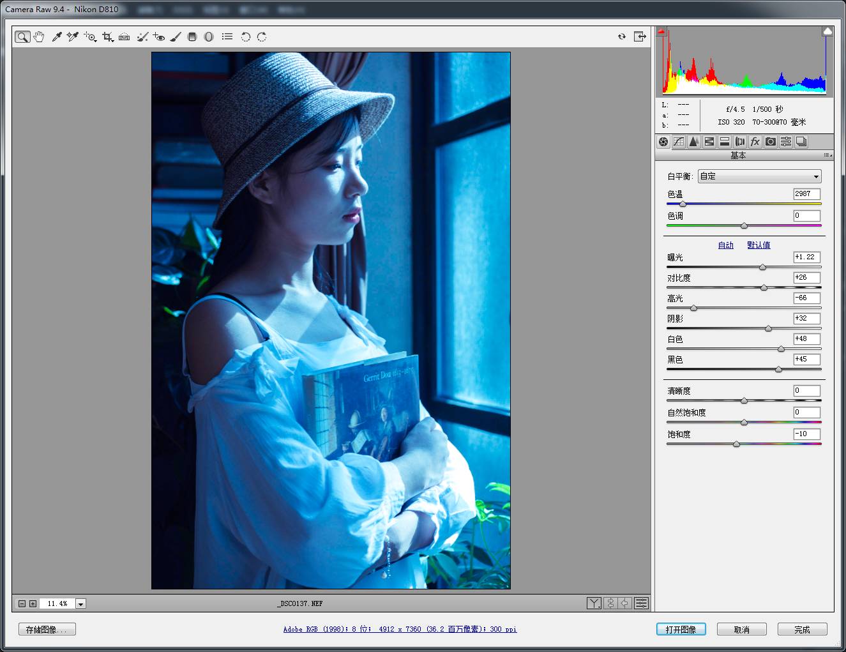Click the 打开图像 button
846x652 pixels.
coord(681,630)
